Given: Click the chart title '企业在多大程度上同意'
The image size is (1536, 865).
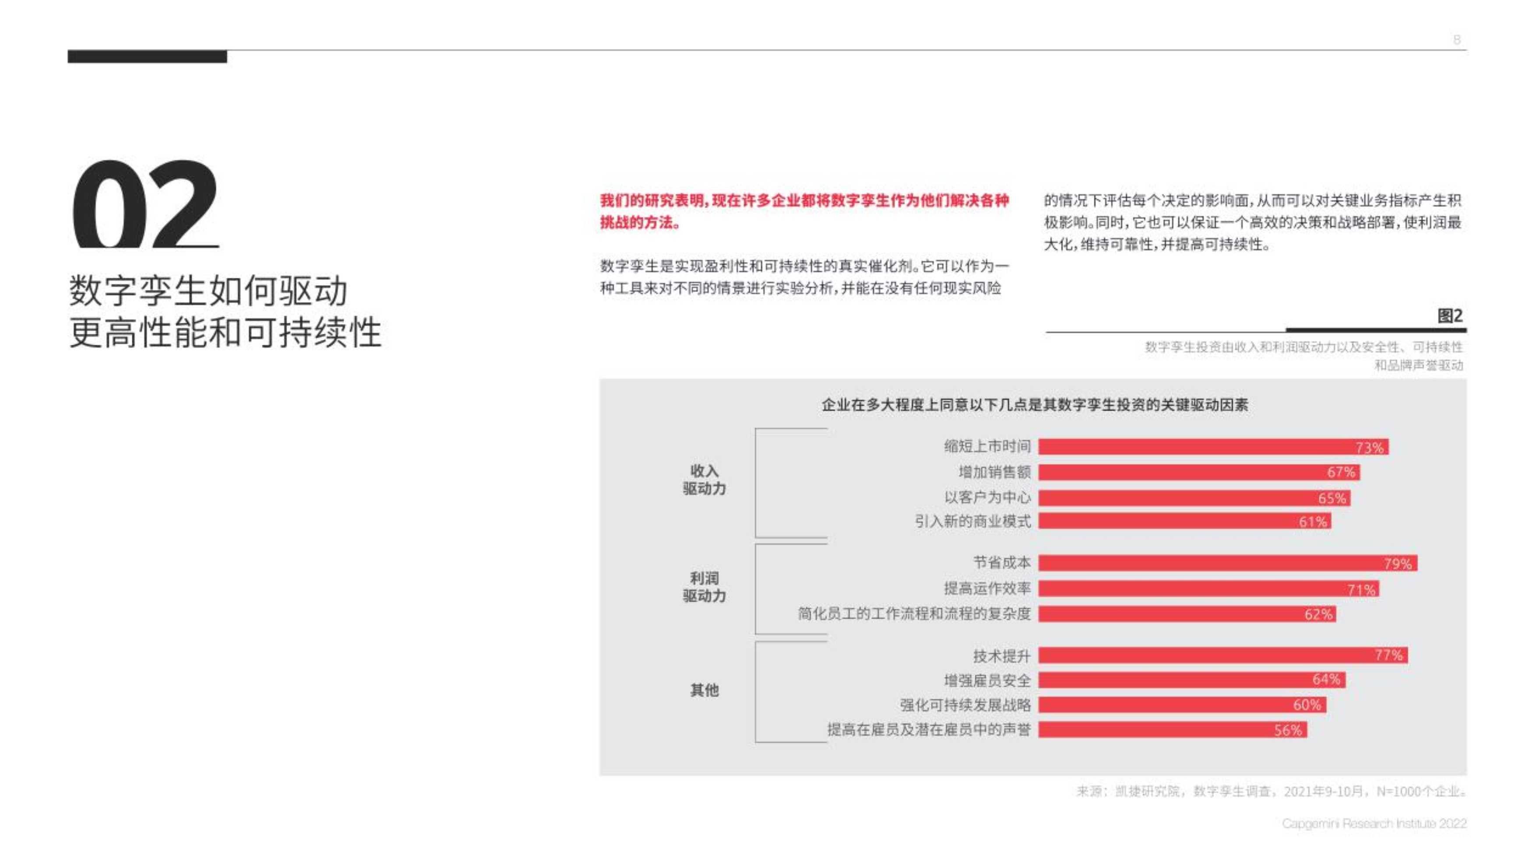Looking at the screenshot, I should click(x=1035, y=405).
